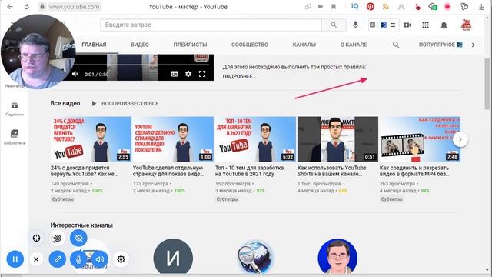Screen dimensions: 492x277
Task: Select the focus target crosshair tool
Action: click(36, 238)
